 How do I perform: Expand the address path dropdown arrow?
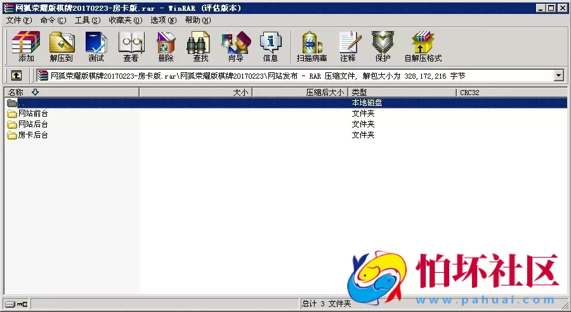pos(559,75)
